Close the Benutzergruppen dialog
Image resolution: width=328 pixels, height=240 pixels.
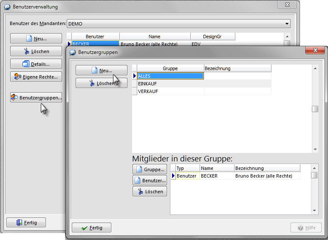pyautogui.click(x=315, y=51)
